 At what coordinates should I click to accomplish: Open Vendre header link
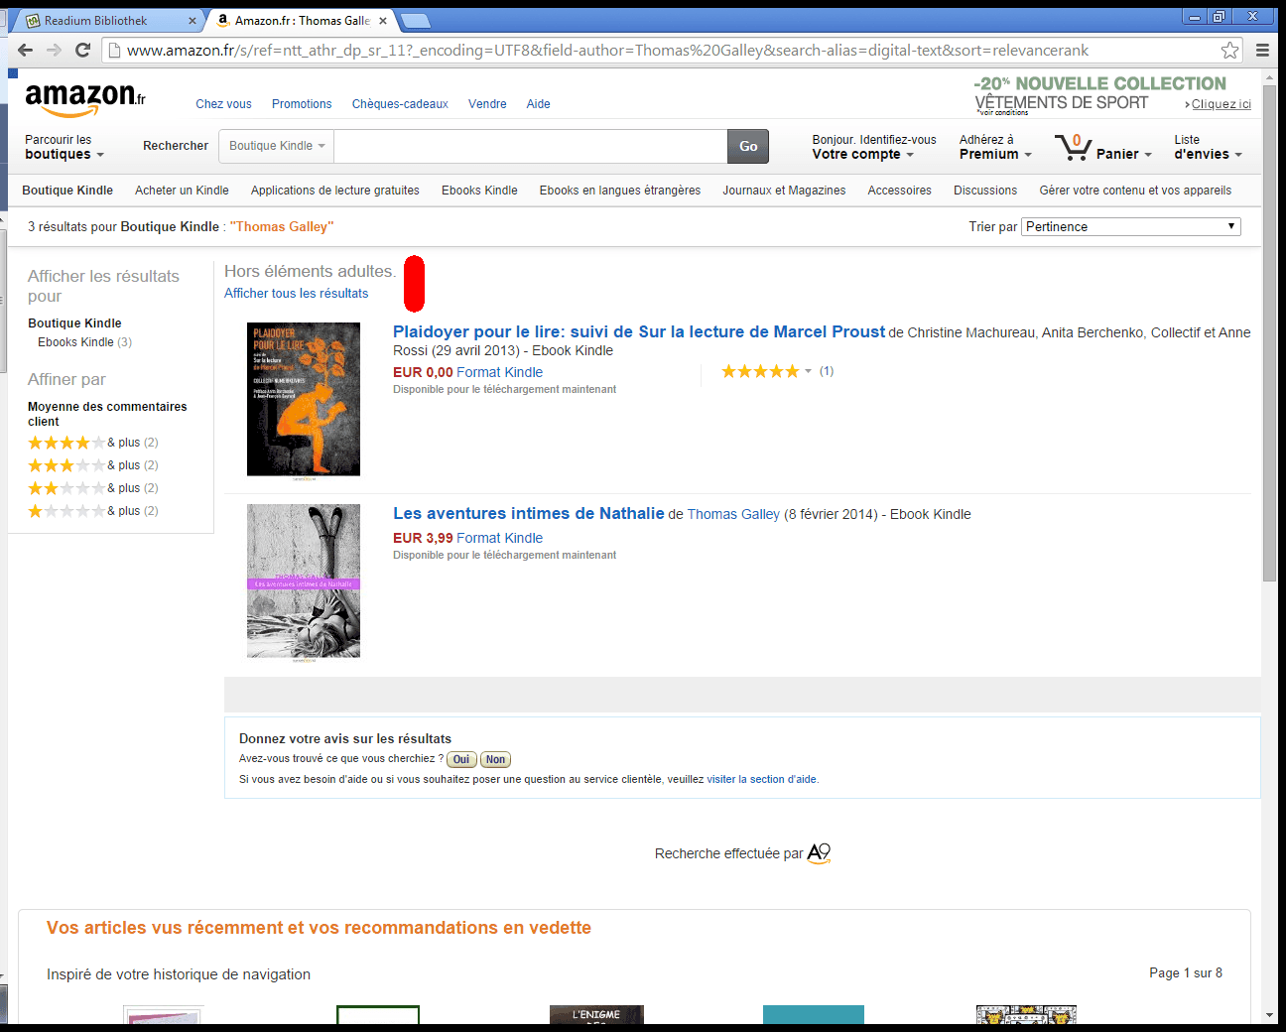point(487,104)
